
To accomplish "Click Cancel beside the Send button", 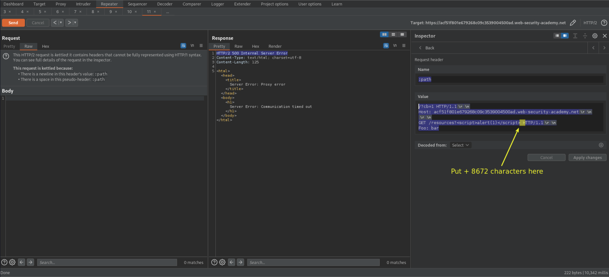I will click(38, 23).
